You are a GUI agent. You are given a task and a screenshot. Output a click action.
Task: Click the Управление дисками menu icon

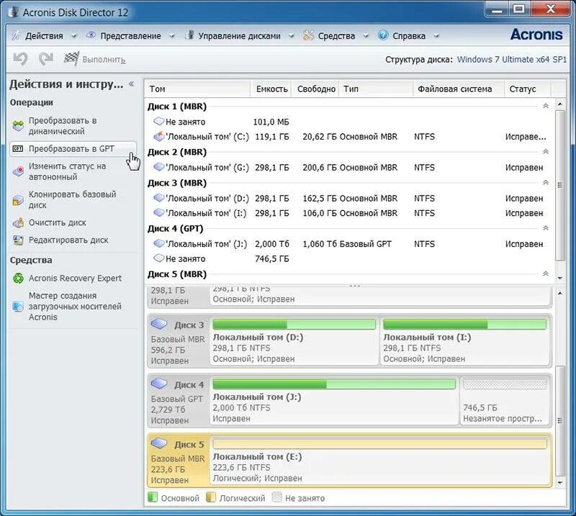pyautogui.click(x=189, y=35)
